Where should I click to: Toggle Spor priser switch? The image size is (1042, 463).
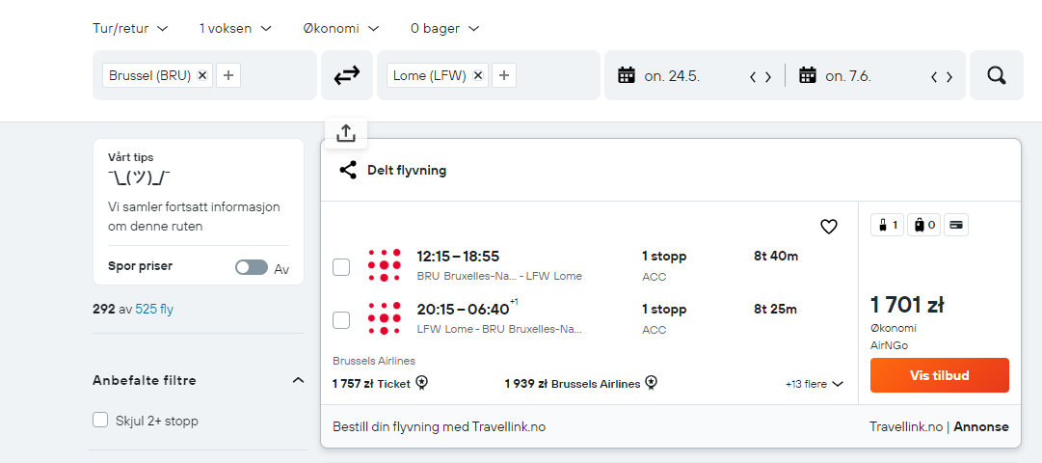252,267
